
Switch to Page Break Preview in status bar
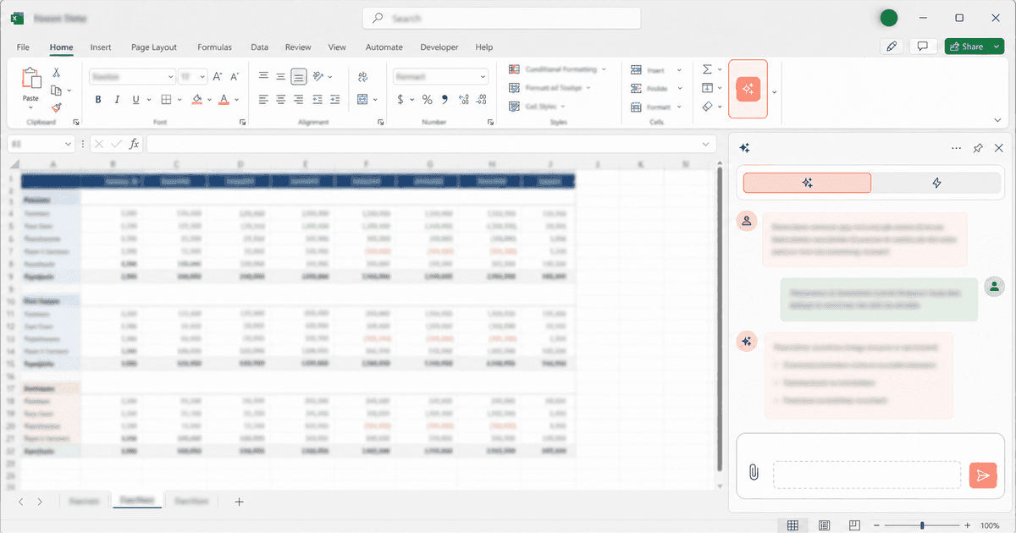856,525
